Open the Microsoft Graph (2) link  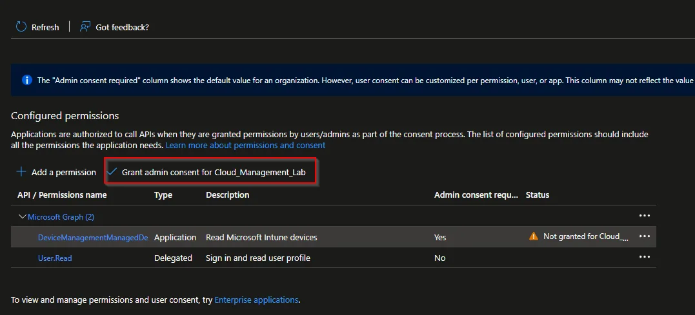[x=61, y=217]
